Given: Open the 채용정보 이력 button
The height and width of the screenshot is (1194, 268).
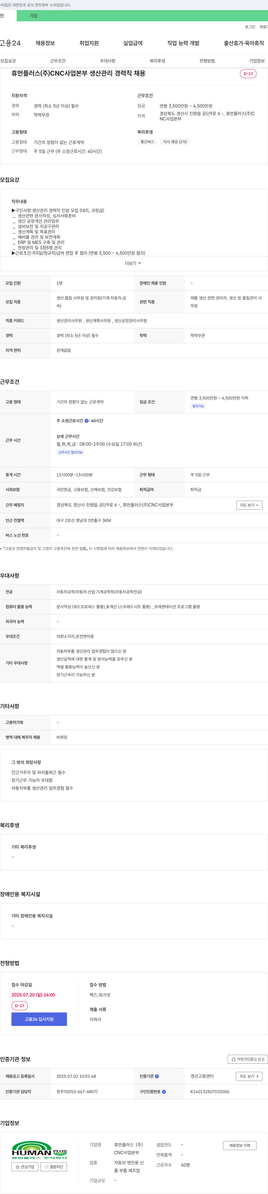Looking at the screenshot, I should (x=239, y=1145).
